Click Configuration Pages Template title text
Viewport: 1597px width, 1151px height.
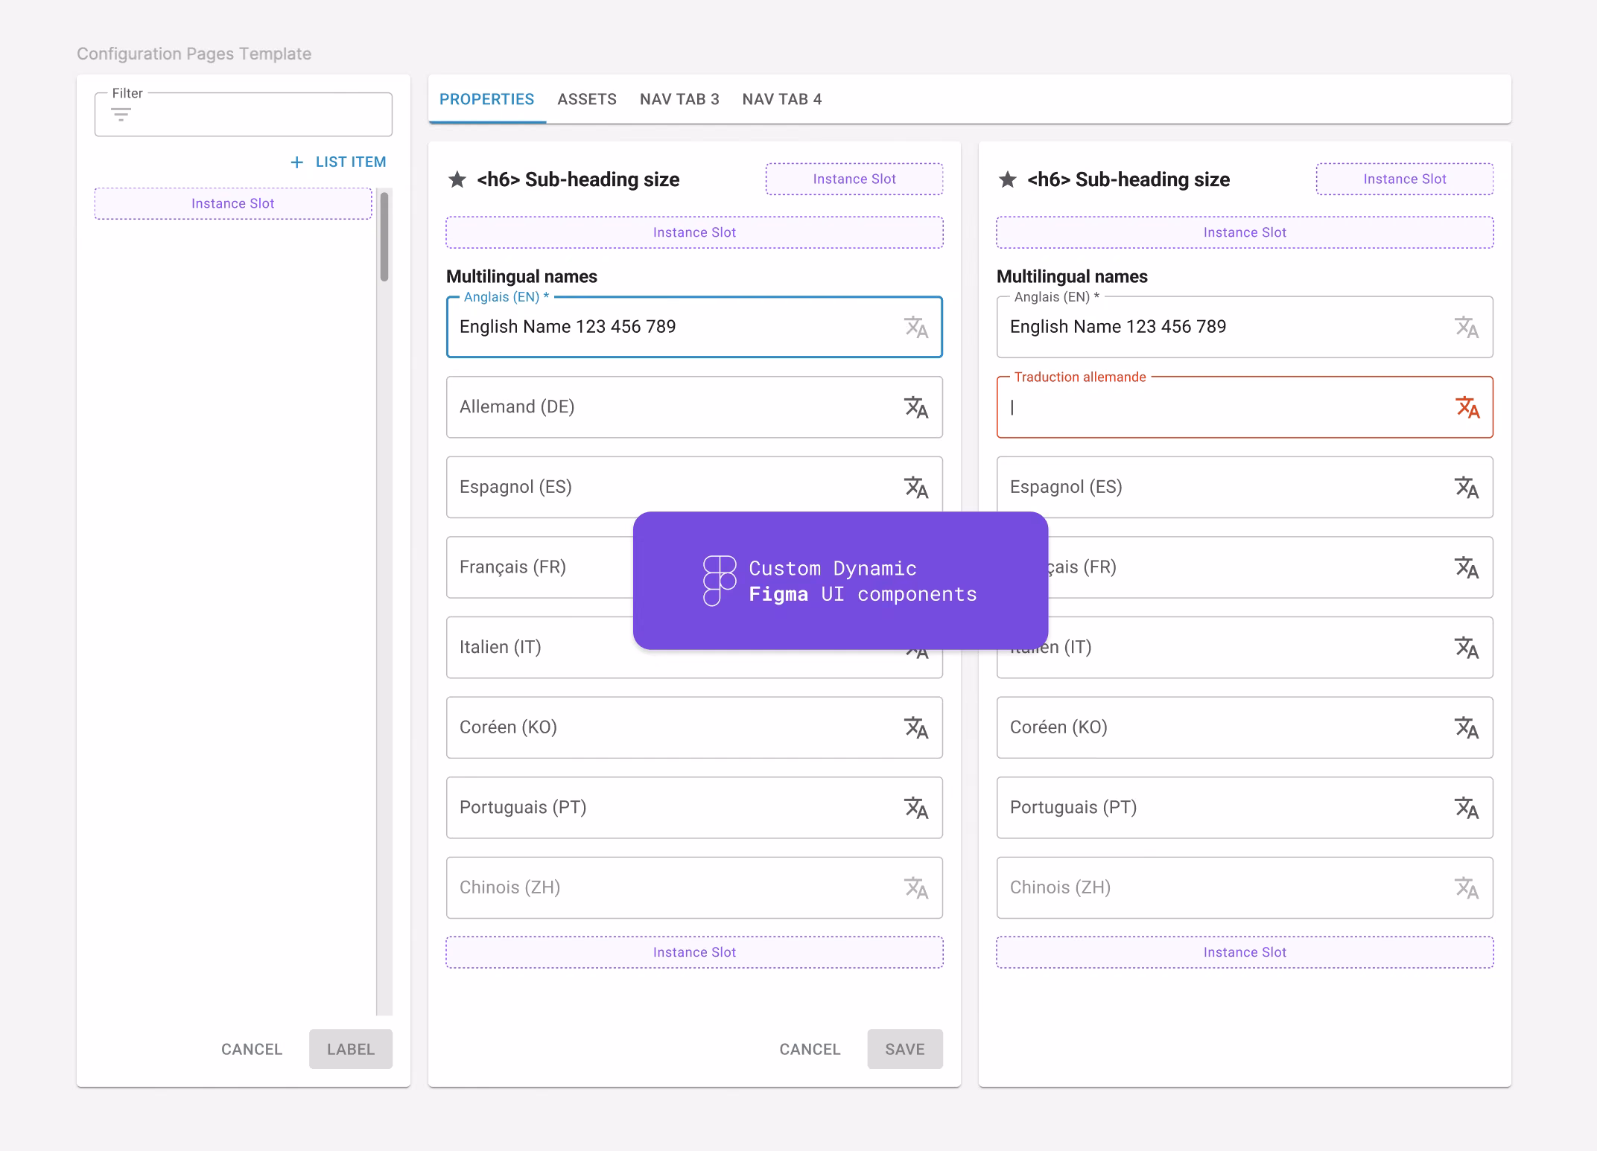tap(194, 54)
